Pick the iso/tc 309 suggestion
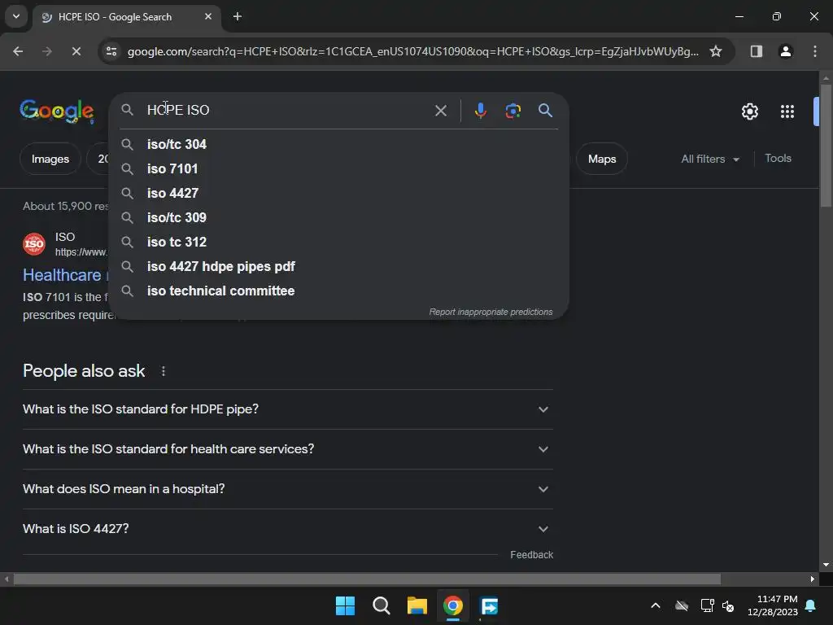833x625 pixels. click(338, 217)
